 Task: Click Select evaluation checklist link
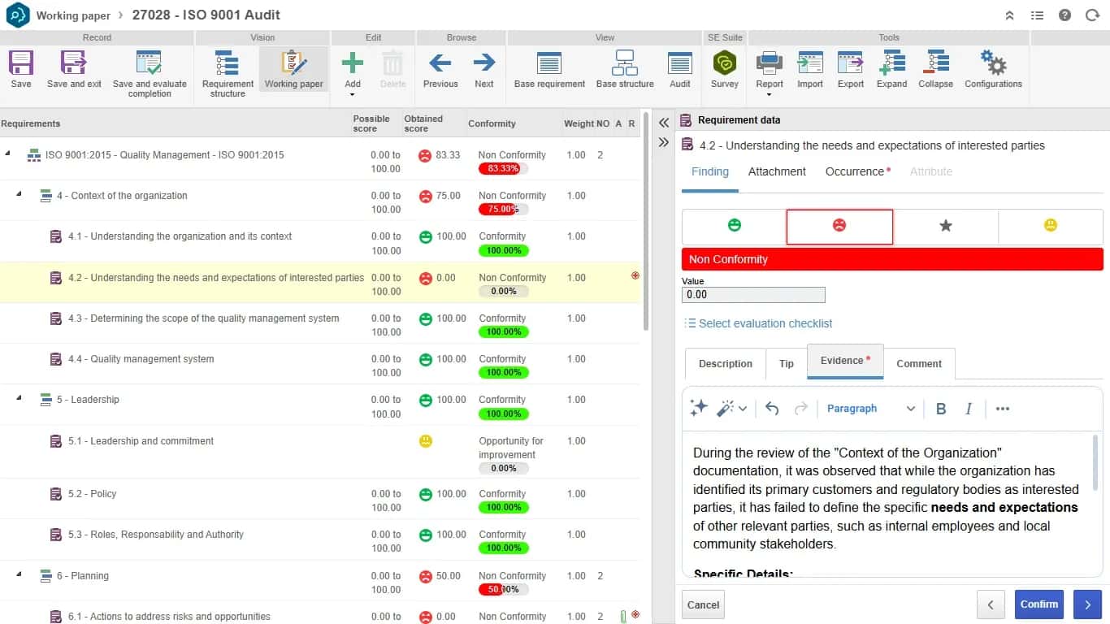pos(758,323)
